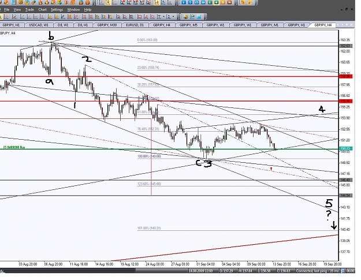Open the Settings menu
The height and width of the screenshot is (280, 361).
[x=57, y=10]
